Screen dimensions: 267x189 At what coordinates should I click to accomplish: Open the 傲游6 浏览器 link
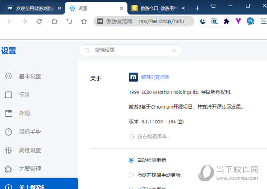pyautogui.click(x=154, y=77)
